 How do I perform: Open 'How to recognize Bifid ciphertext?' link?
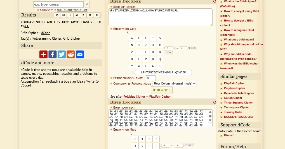tap(237, 32)
